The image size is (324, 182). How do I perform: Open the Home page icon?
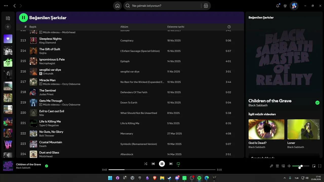tap(117, 6)
